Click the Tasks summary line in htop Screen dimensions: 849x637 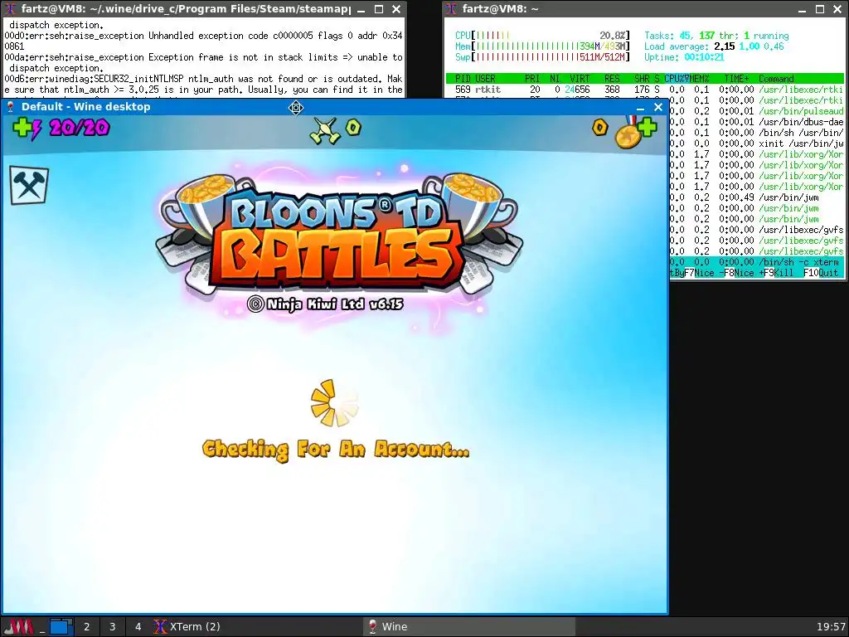click(x=716, y=36)
